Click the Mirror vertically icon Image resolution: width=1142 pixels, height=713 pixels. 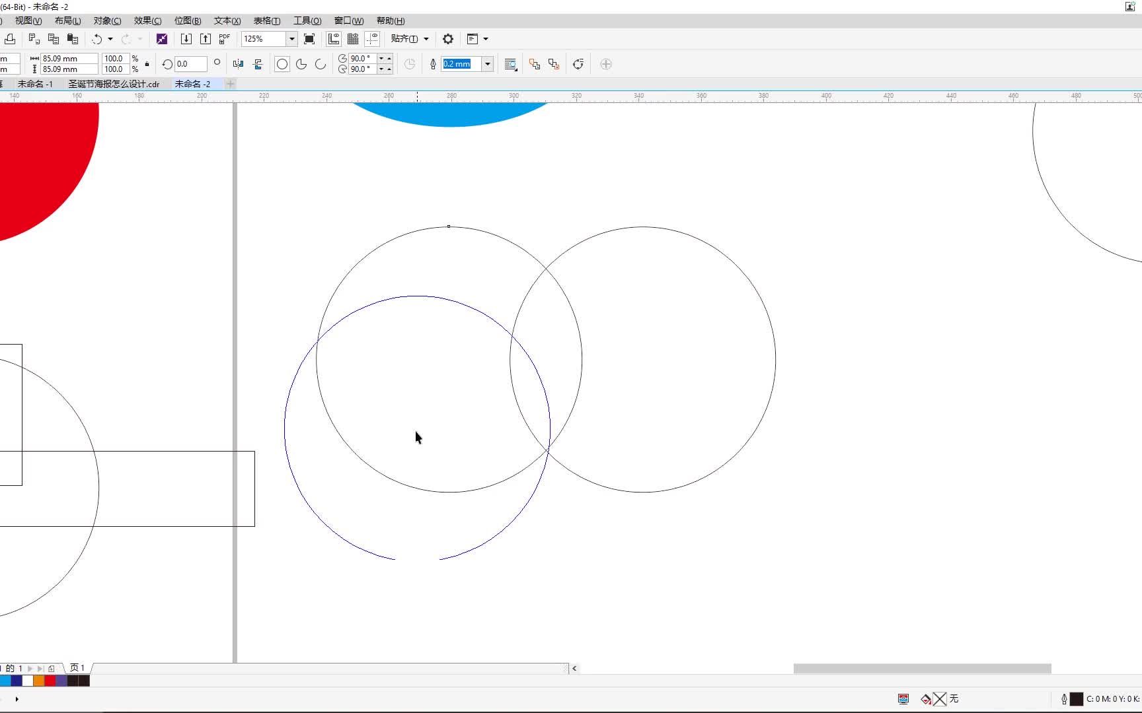[258, 64]
